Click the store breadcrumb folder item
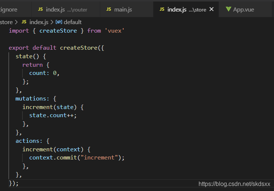 click(x=6, y=22)
